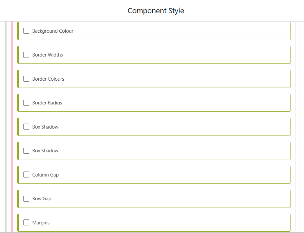Image resolution: width=304 pixels, height=233 pixels.
Task: Tick Box Shadow checkbox directly below Border Radius
Action: [x=26, y=127]
